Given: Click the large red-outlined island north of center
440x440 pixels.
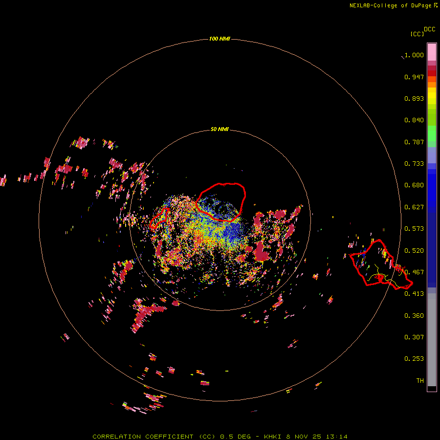Looking at the screenshot, I should [x=221, y=202].
